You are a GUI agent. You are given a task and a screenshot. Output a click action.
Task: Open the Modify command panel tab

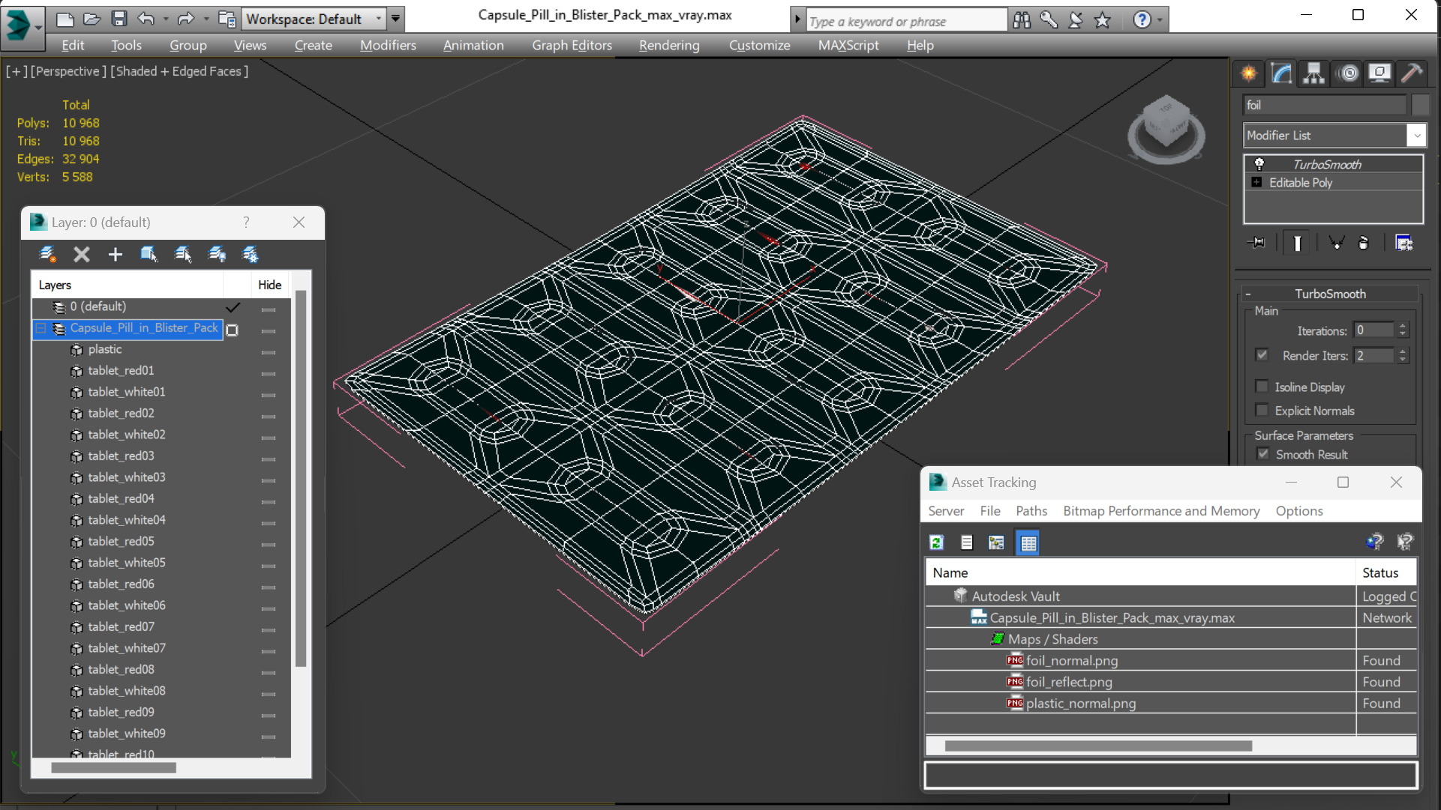pyautogui.click(x=1282, y=73)
